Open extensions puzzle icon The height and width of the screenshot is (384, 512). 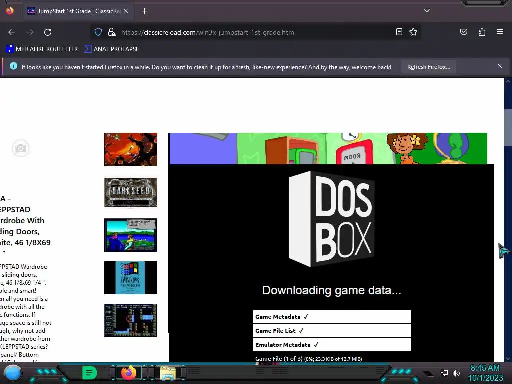point(482,32)
